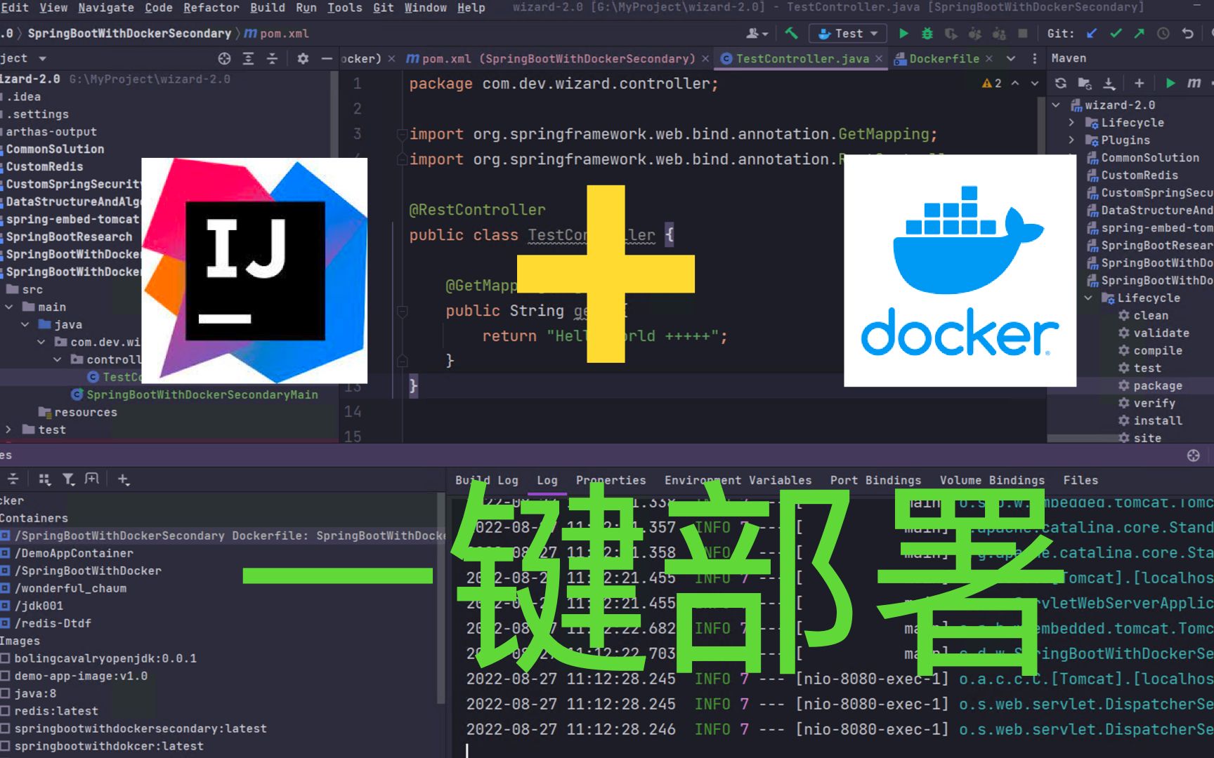This screenshot has width=1214, height=758.
Task: Open the Port Bindings tab
Action: pyautogui.click(x=875, y=480)
